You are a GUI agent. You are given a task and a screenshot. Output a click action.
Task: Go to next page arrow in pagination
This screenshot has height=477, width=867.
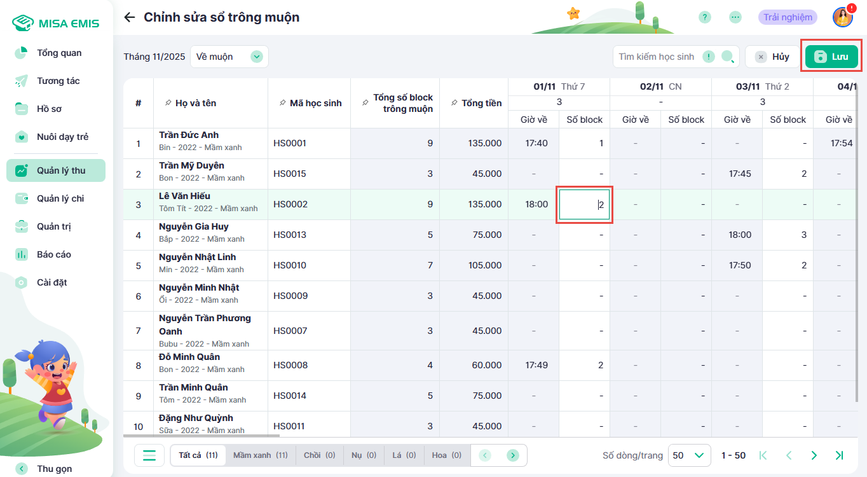click(814, 455)
